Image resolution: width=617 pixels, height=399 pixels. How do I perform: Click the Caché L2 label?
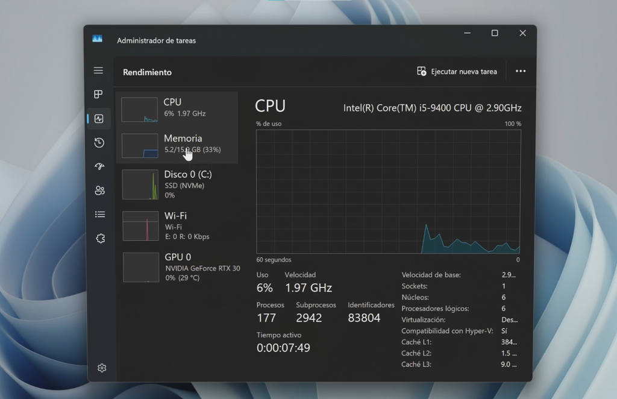pos(416,353)
